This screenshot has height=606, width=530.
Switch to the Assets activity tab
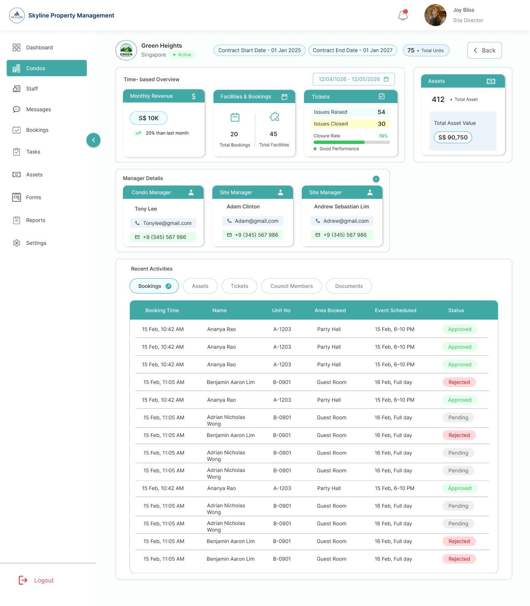(x=200, y=286)
